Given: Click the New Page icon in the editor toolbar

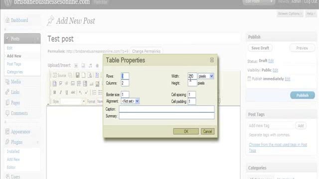Looking at the screenshot, I should 84,75.
